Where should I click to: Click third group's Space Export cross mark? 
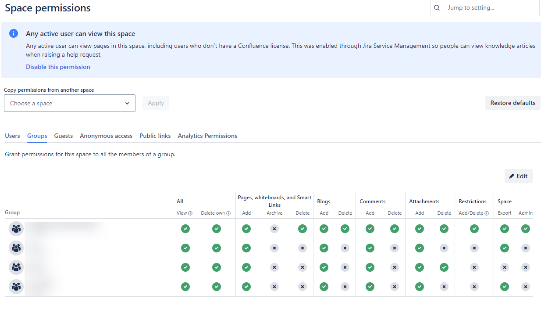point(505,267)
